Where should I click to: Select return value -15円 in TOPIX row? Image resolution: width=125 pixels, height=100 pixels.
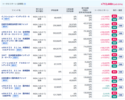coord(107,86)
